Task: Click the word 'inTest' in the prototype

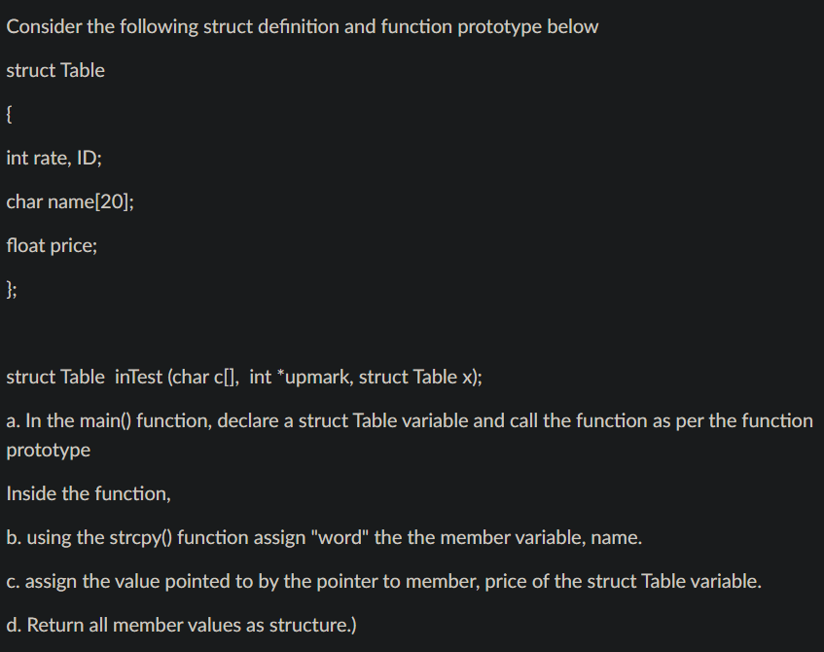Action: click(x=138, y=377)
